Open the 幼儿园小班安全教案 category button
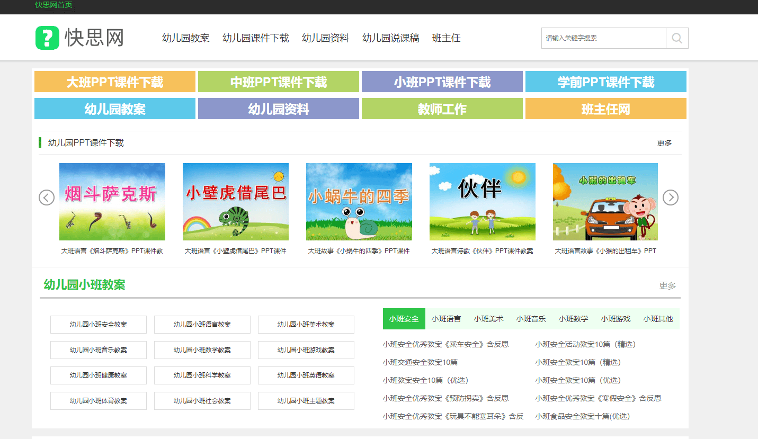The image size is (758, 439). (98, 324)
